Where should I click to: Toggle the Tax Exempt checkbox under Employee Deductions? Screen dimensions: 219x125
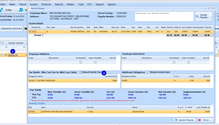coord(174,62)
